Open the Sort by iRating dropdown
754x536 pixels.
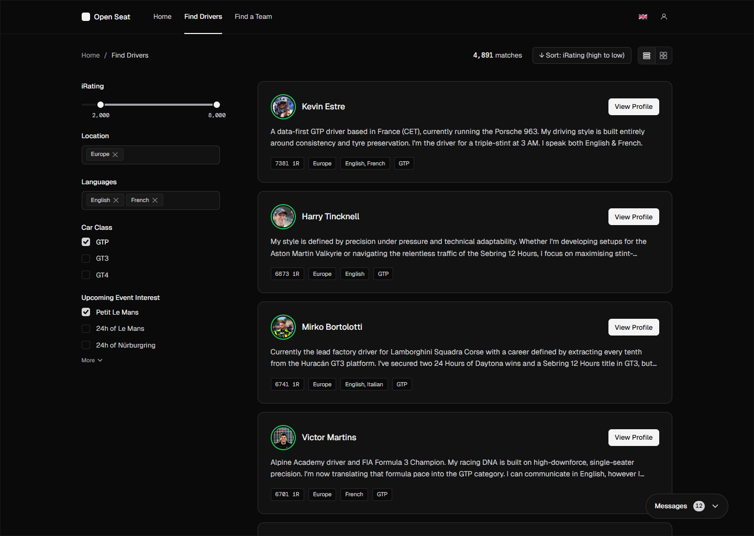coord(582,55)
